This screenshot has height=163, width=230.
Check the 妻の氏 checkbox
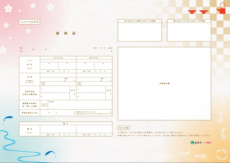tap(41, 105)
